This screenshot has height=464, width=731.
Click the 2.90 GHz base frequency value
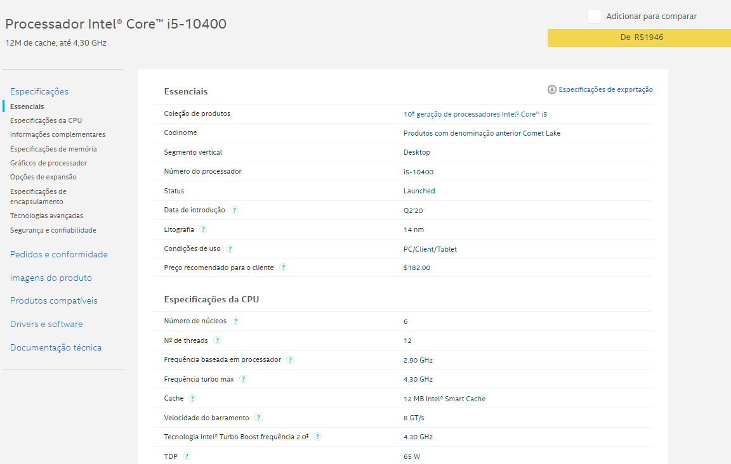click(x=418, y=360)
